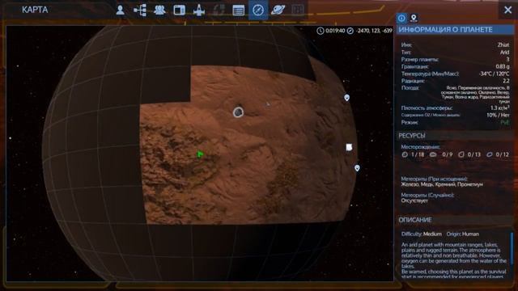Viewport: 518px width, 291px height.
Task: Select the upper waypoint pin at planet edge
Action: point(346,98)
